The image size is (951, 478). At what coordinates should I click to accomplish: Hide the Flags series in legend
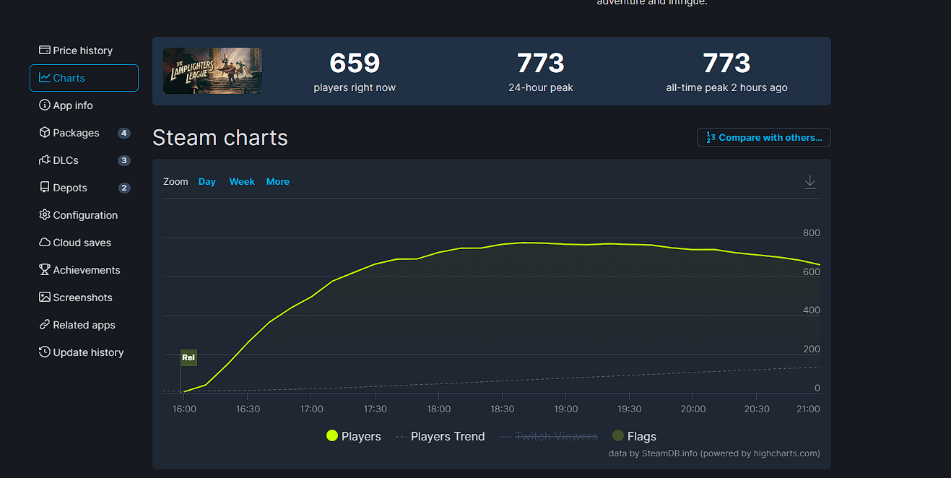[634, 436]
